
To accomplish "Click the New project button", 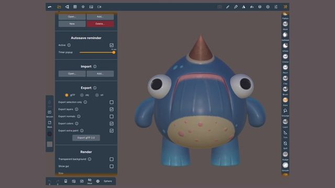I will (x=72, y=23).
